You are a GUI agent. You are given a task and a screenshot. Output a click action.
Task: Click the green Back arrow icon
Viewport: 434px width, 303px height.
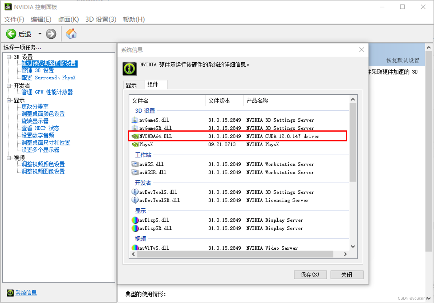pos(11,34)
